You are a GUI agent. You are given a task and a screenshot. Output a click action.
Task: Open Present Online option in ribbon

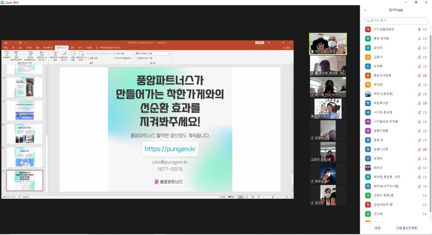pyautogui.click(x=30, y=56)
